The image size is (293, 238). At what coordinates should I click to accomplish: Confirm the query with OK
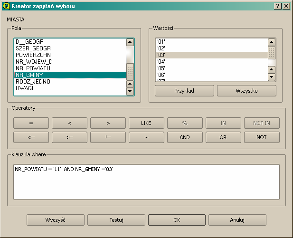177,220
